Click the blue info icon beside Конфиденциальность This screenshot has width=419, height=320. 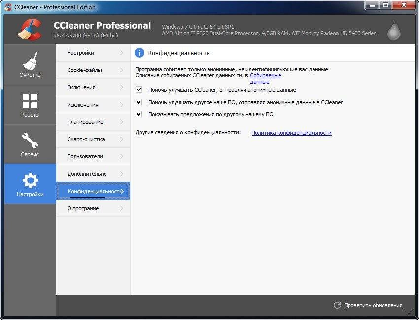[x=139, y=53]
